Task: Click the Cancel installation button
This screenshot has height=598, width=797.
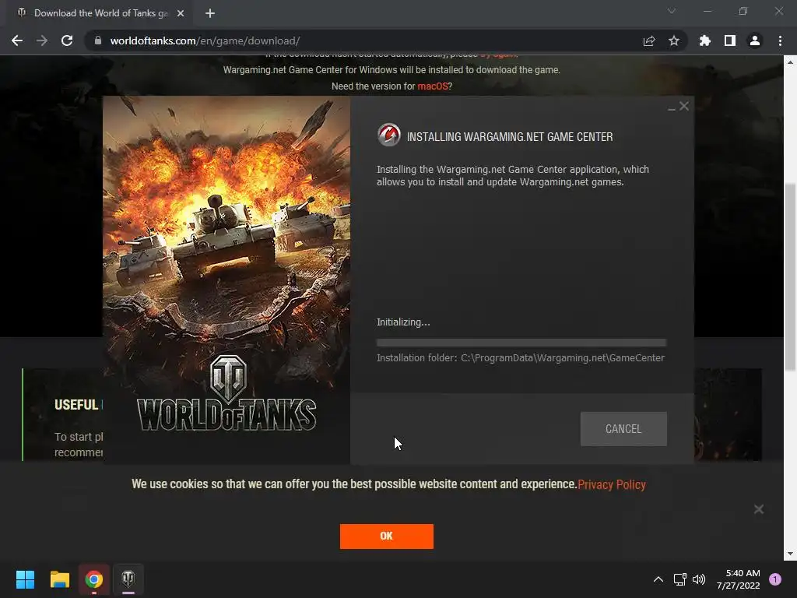Action: (x=623, y=429)
